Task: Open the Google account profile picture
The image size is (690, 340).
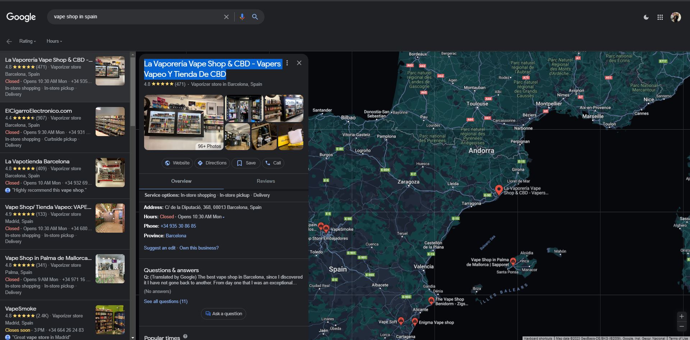Action: coord(675,17)
